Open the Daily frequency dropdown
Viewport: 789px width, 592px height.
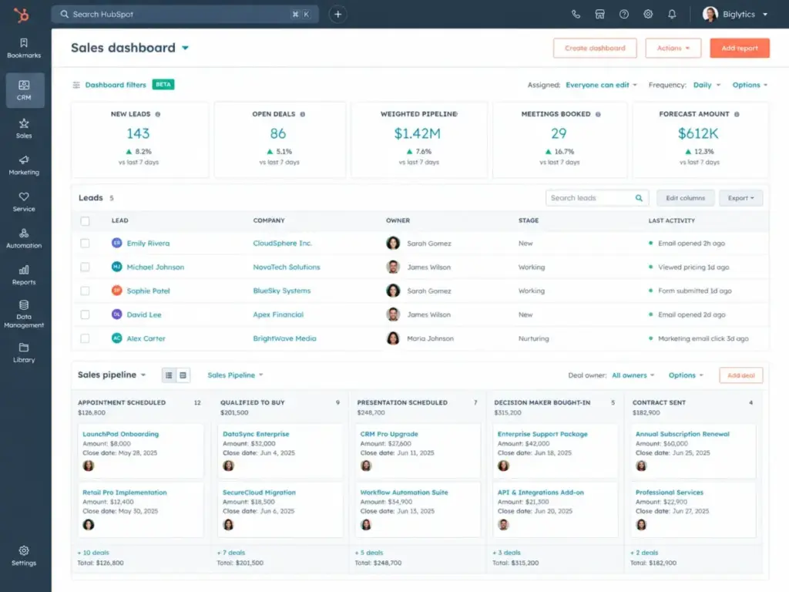pyautogui.click(x=707, y=85)
